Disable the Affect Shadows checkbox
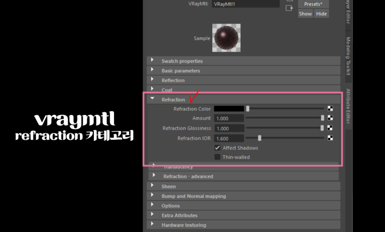The image size is (385, 232). [217, 148]
